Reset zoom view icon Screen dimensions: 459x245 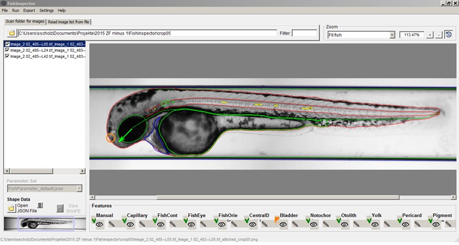click(x=449, y=35)
